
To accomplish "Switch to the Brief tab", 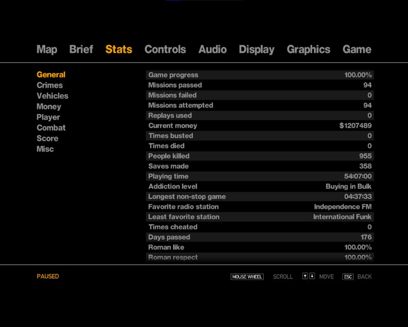I will 81,49.
